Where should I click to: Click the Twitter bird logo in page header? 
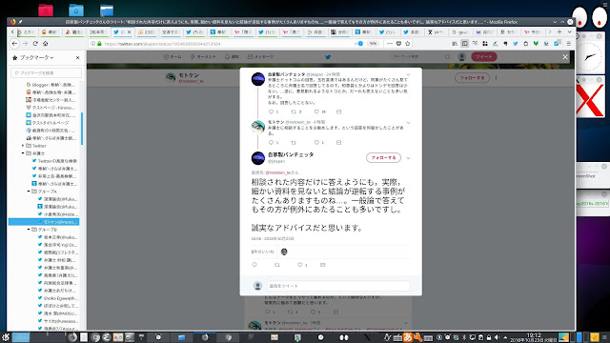point(328,57)
